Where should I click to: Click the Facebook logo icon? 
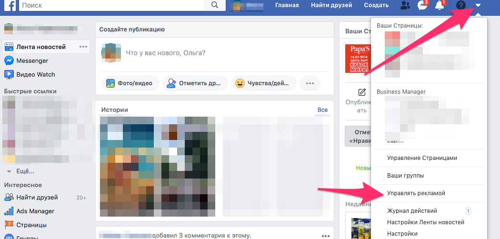(10, 5)
